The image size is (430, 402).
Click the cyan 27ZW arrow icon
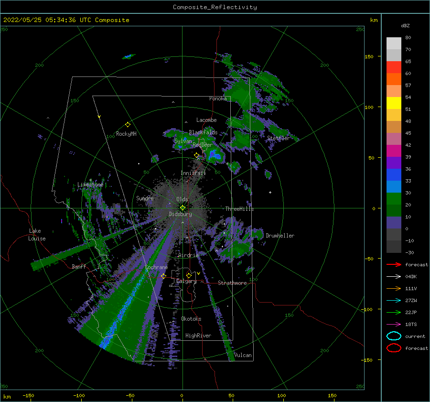point(394,301)
